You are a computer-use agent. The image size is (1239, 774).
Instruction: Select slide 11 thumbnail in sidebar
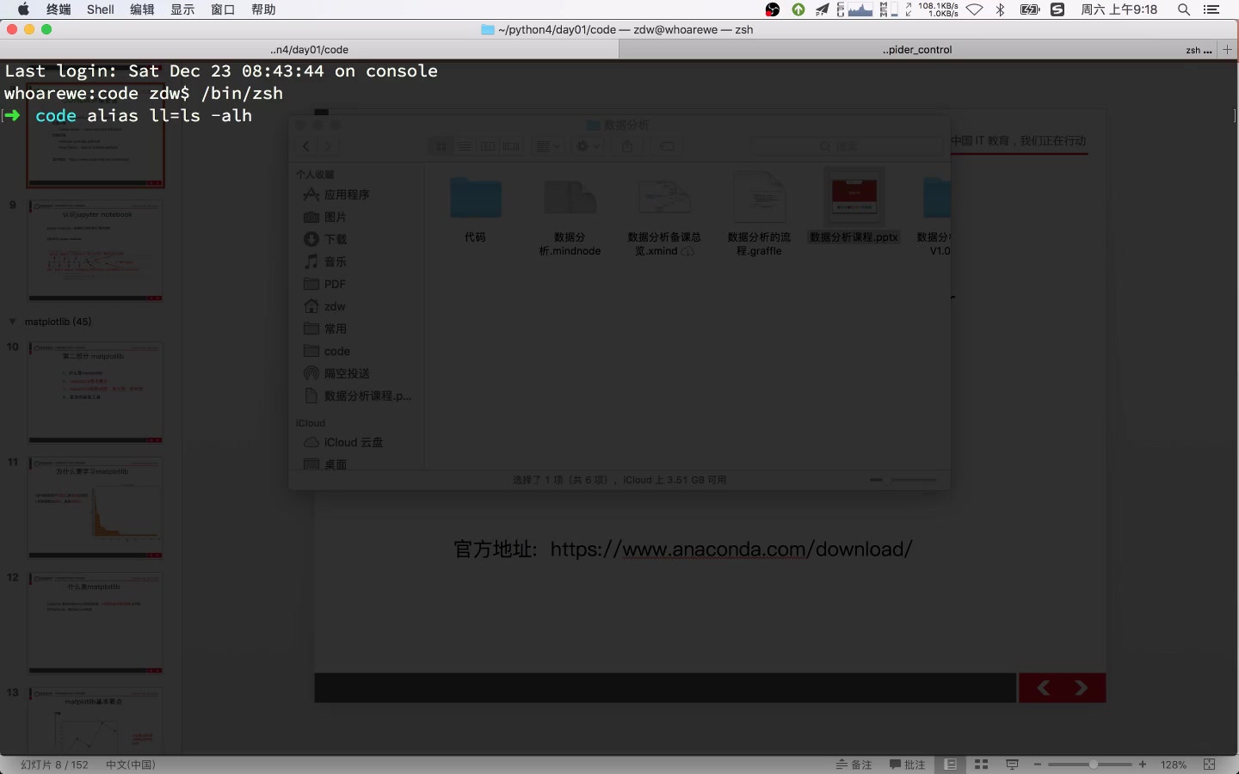coord(95,507)
